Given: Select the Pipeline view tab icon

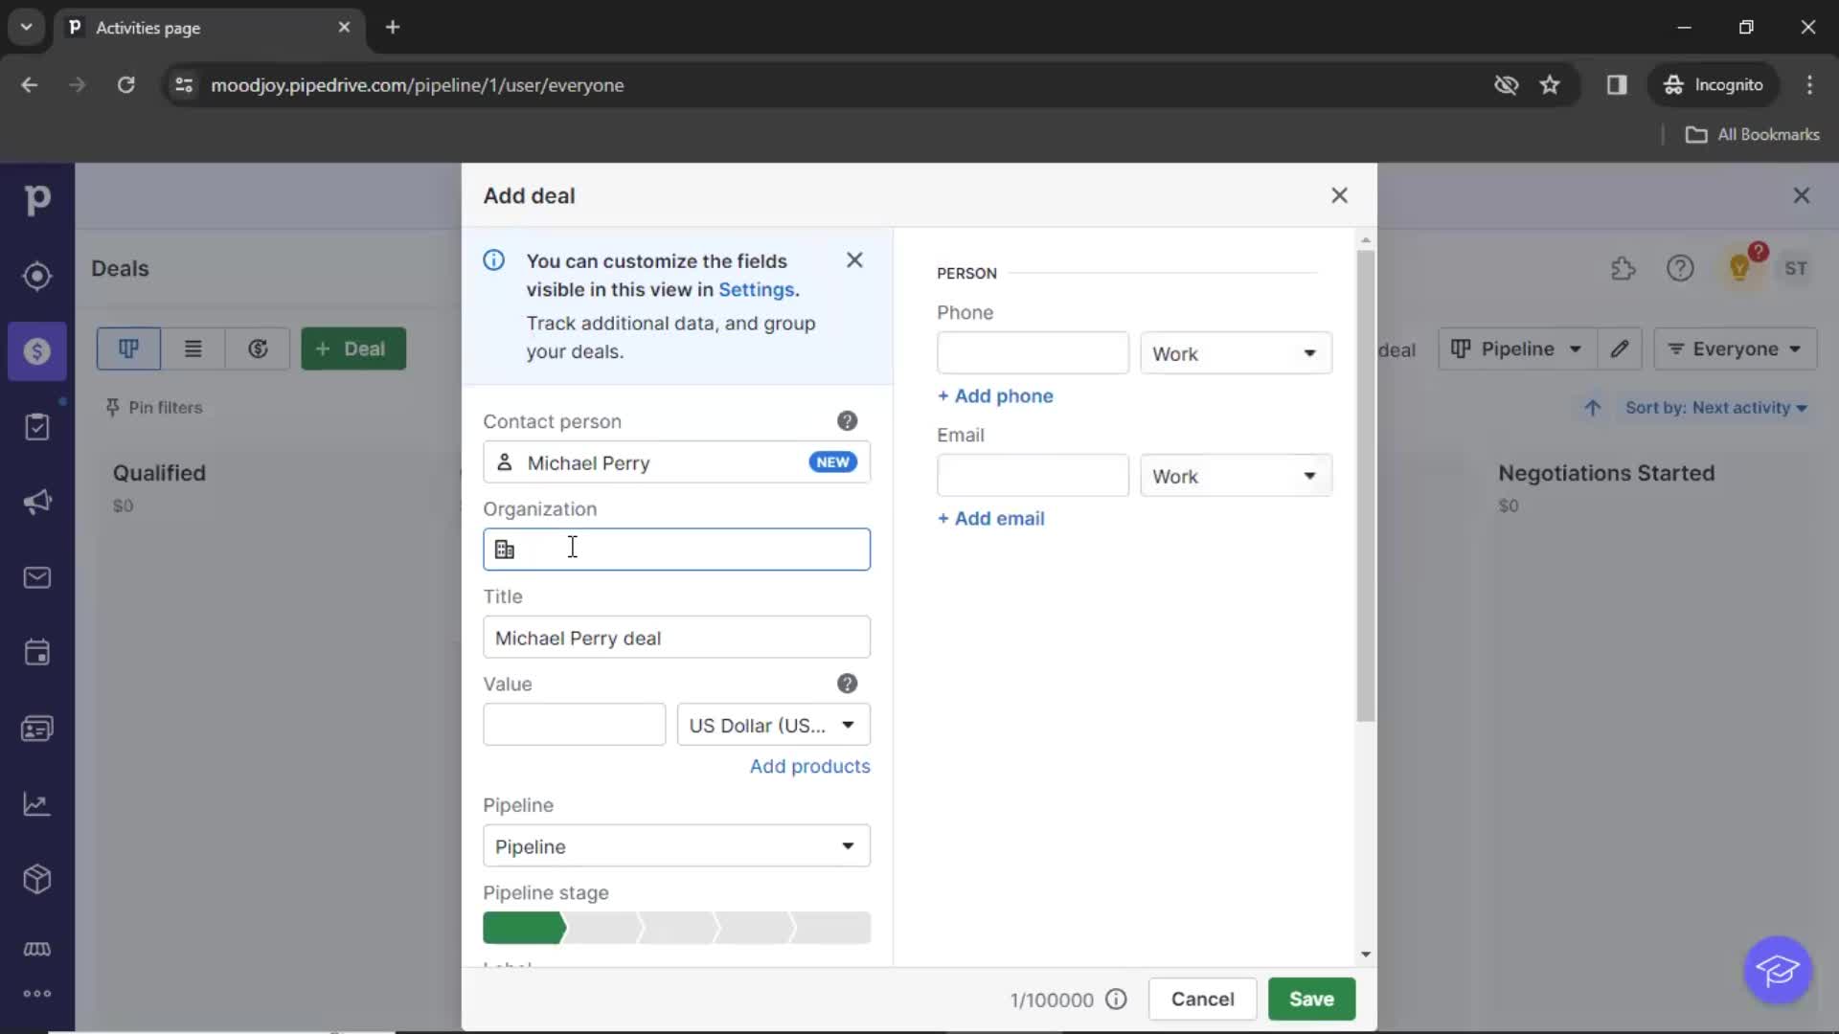Looking at the screenshot, I should [126, 348].
